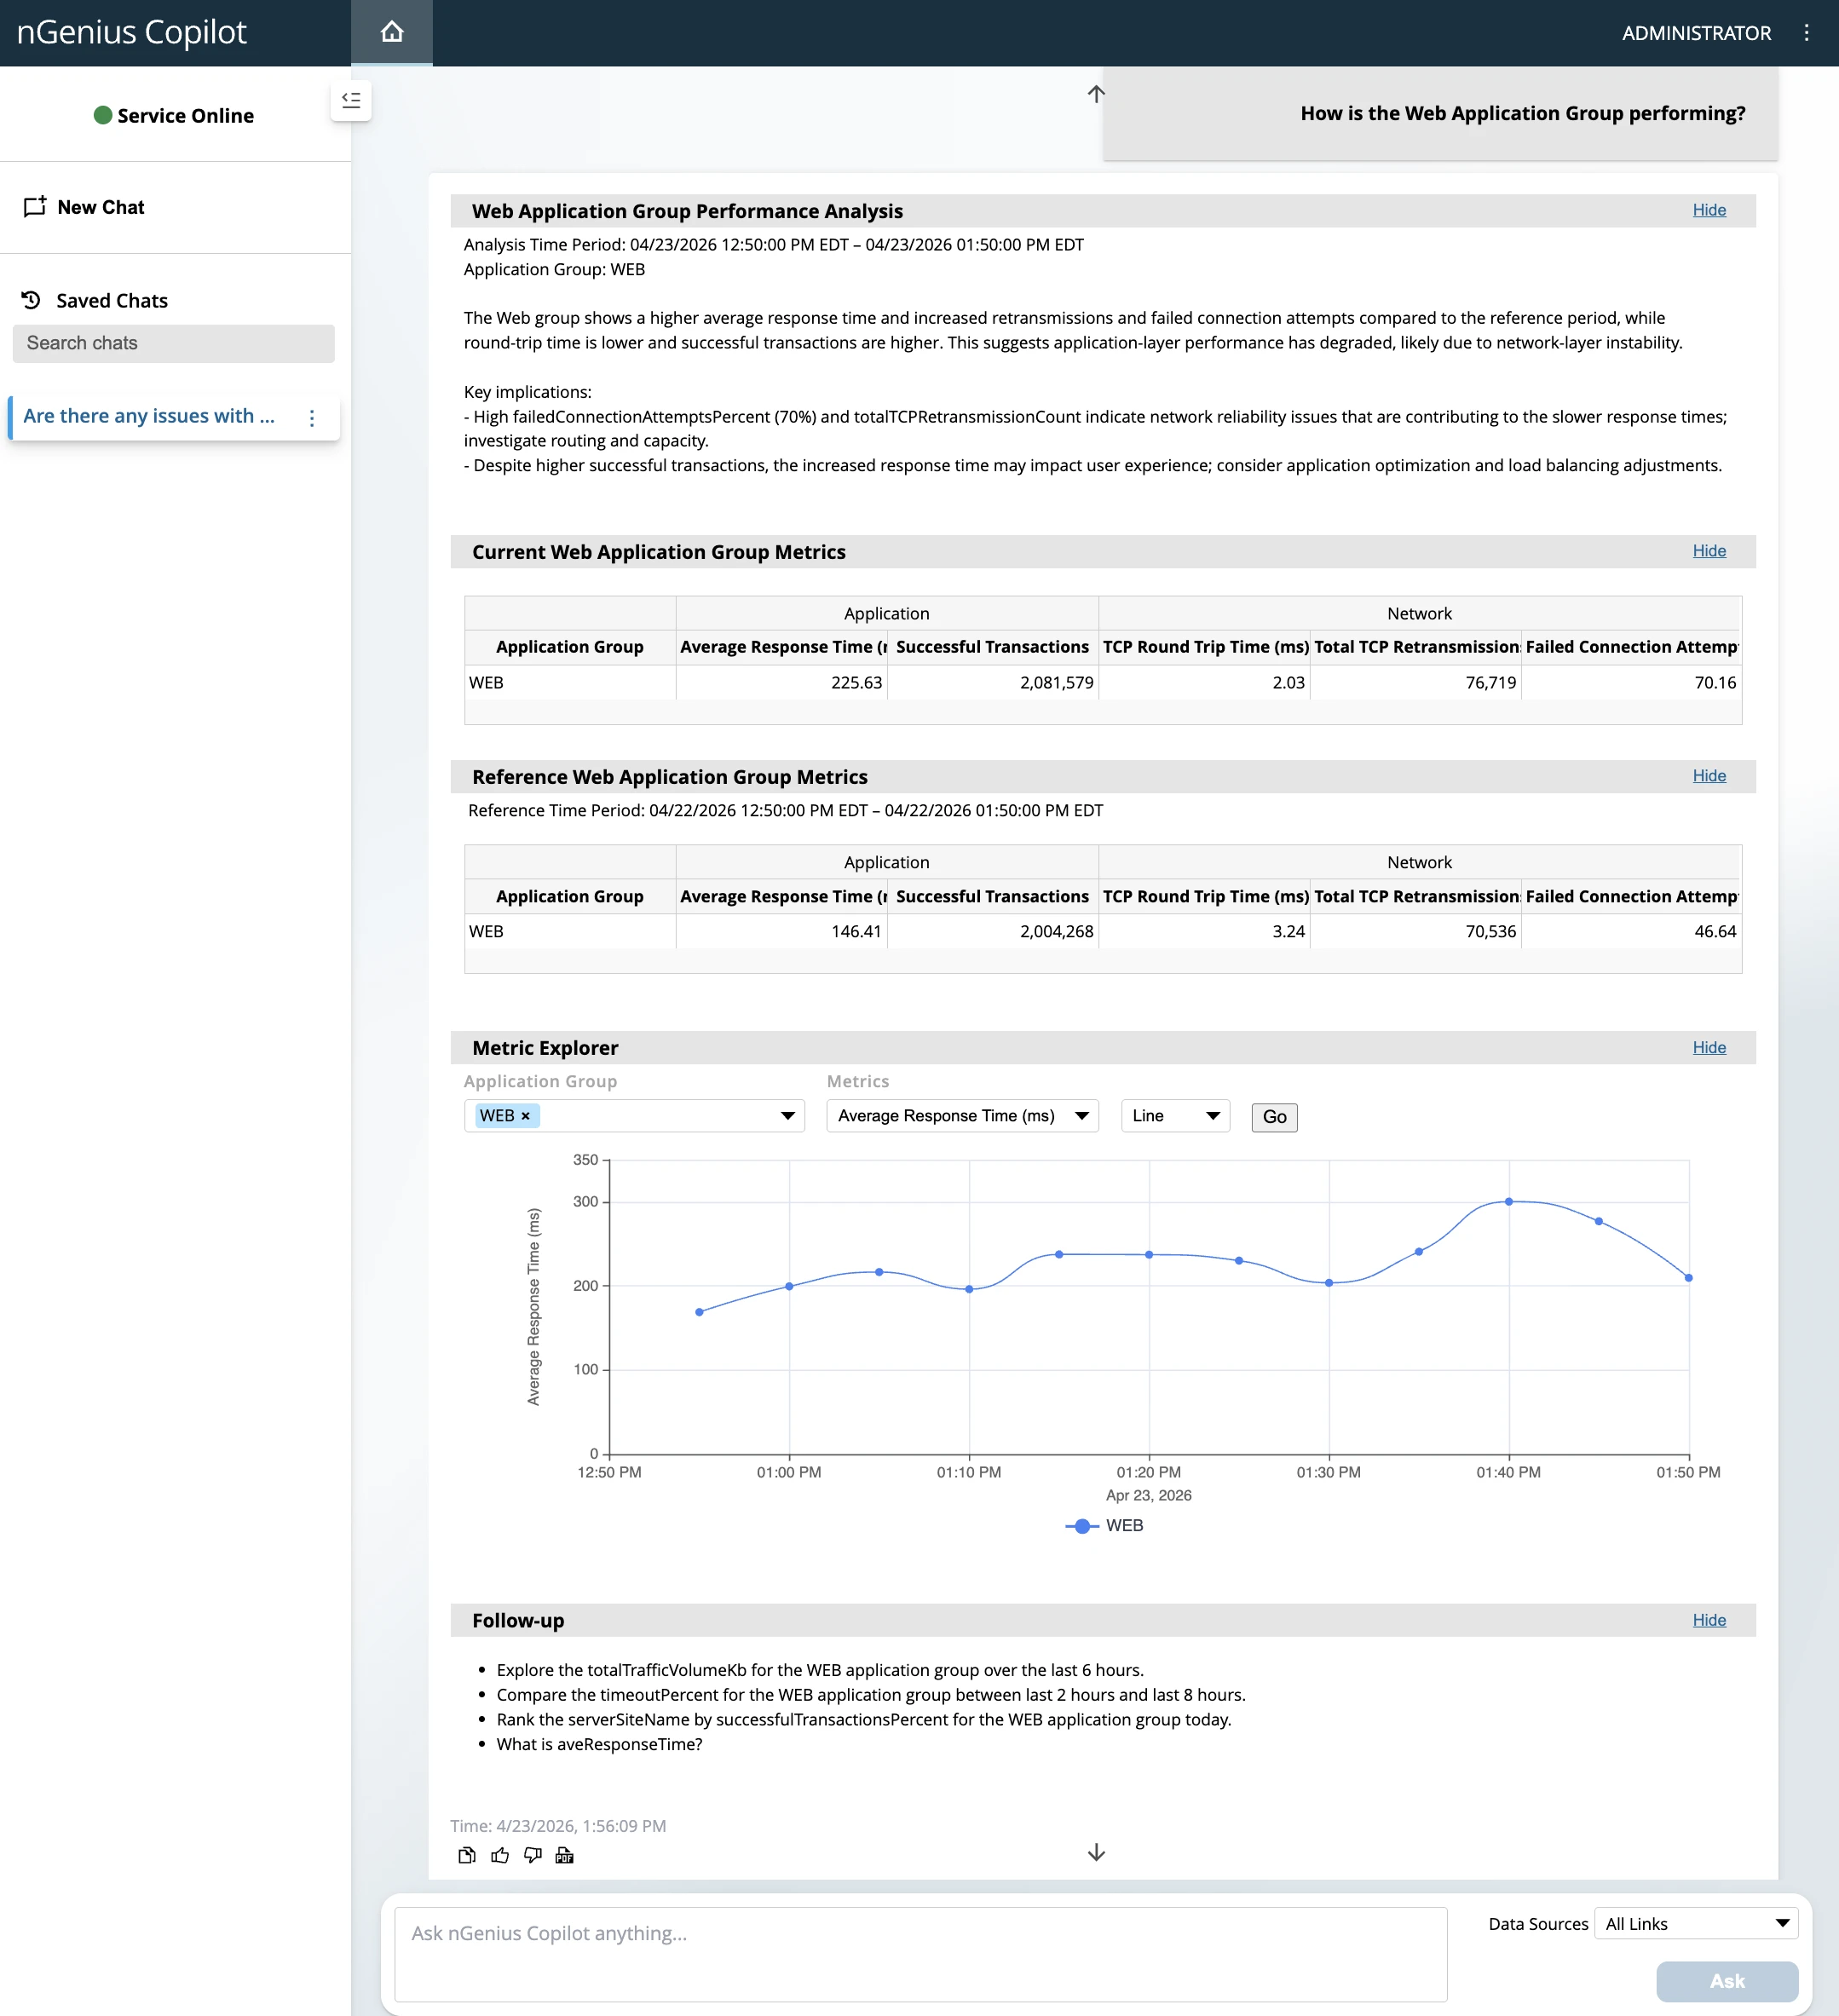Open saved chat 'Are there any issues with ...'
This screenshot has height=2016, width=1839.
click(149, 417)
